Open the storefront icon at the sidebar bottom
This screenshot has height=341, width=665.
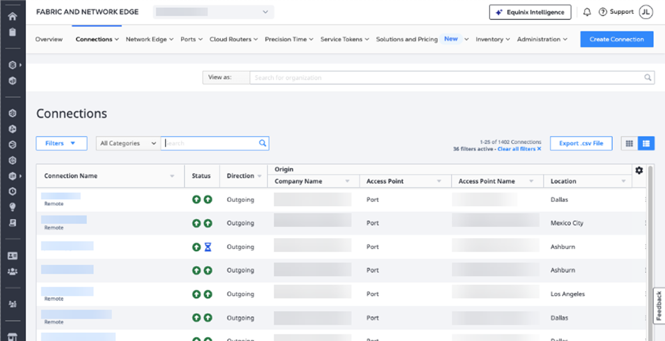(13, 338)
